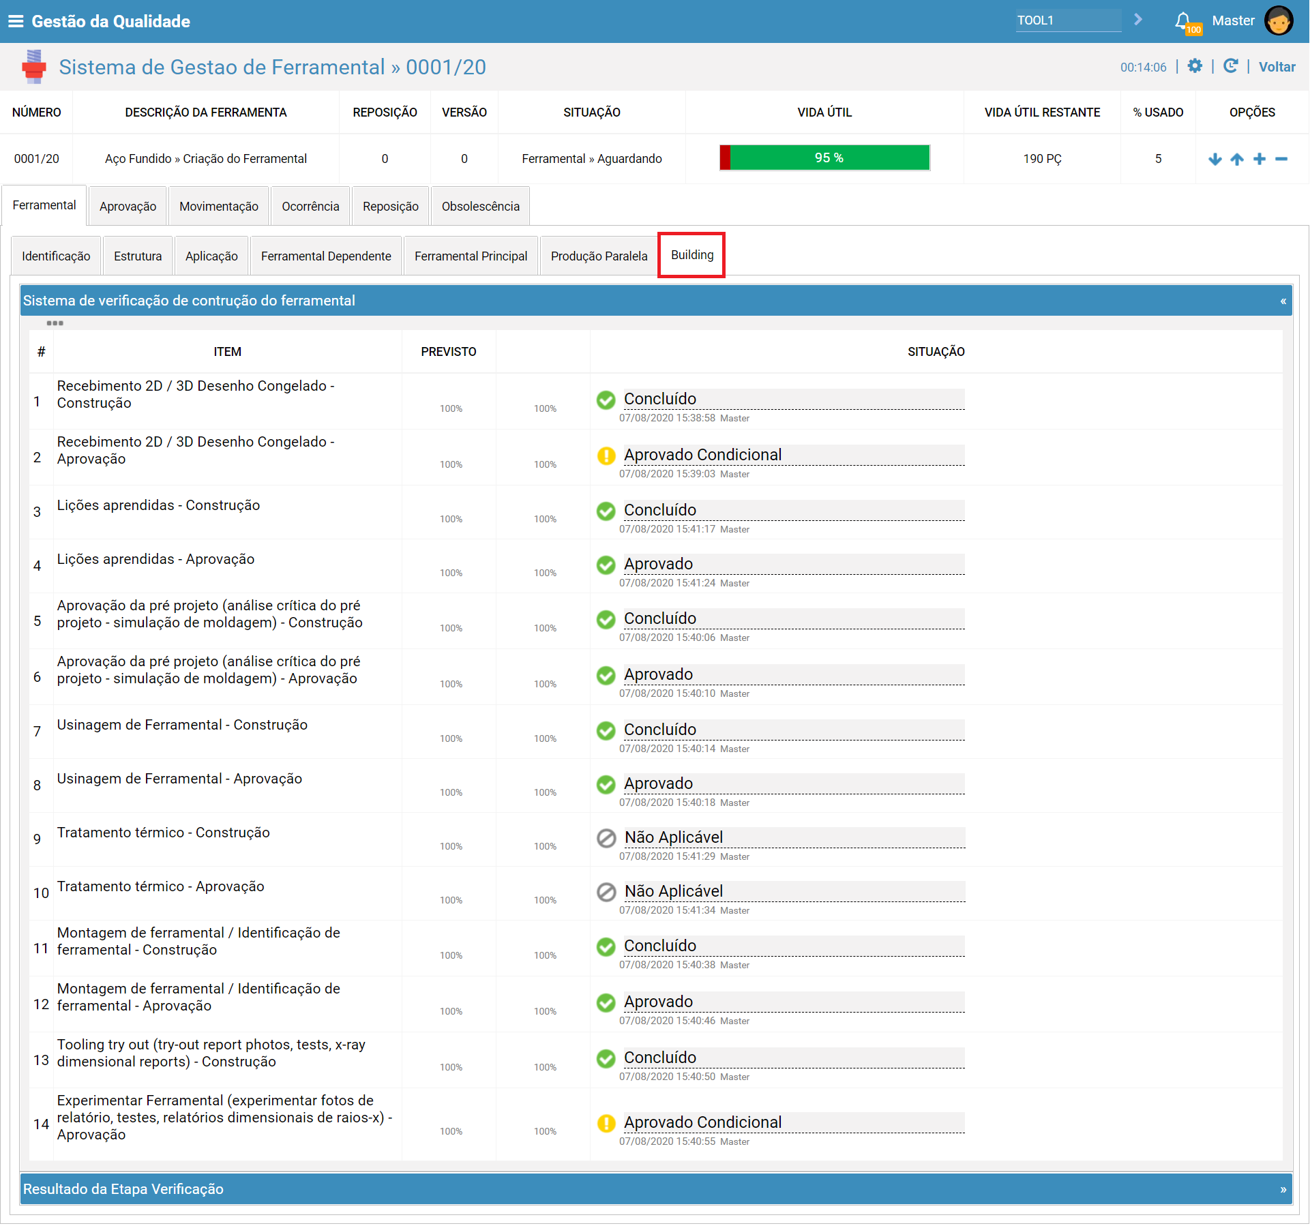
Task: Click the ITEM column header
Action: pos(227,352)
